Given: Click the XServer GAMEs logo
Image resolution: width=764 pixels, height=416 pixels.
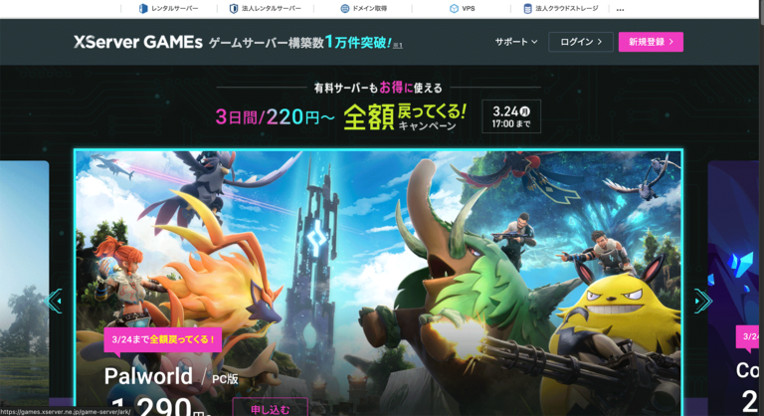Looking at the screenshot, I should pos(138,43).
